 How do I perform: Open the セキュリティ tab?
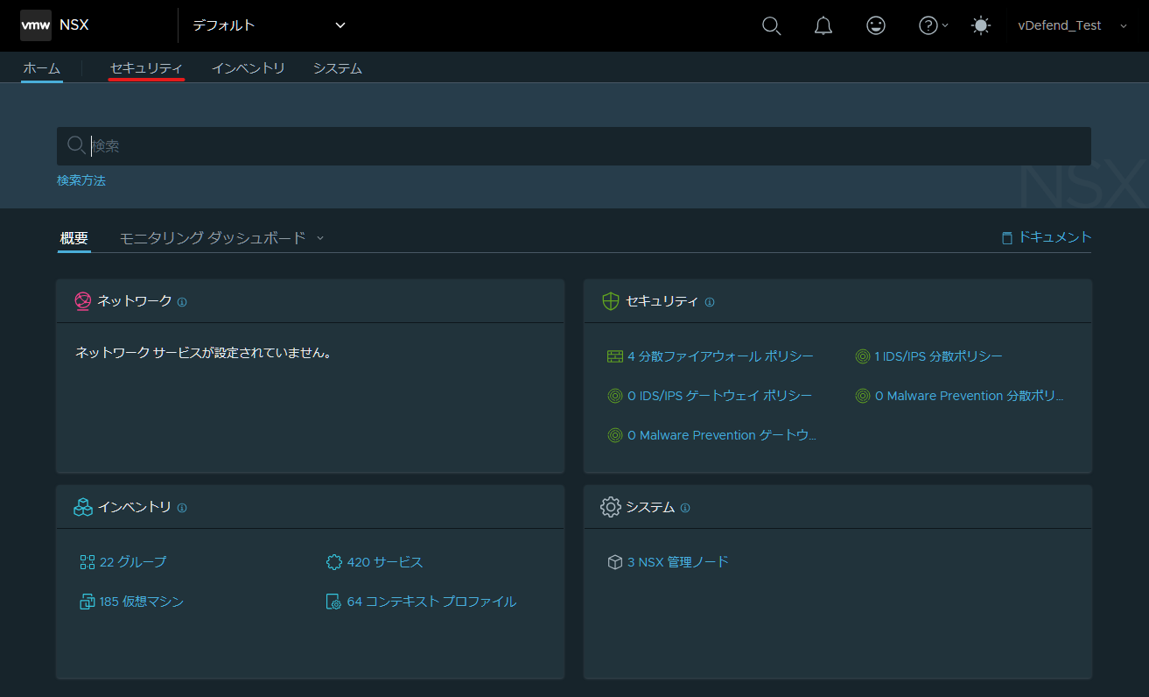coord(146,68)
